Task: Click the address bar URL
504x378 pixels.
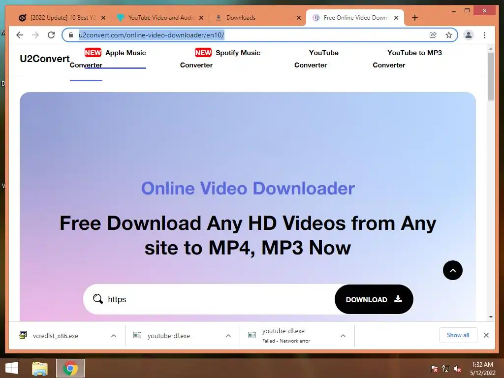Action: click(x=152, y=35)
